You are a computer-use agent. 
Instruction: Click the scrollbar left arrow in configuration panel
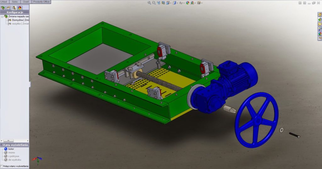click(2, 141)
